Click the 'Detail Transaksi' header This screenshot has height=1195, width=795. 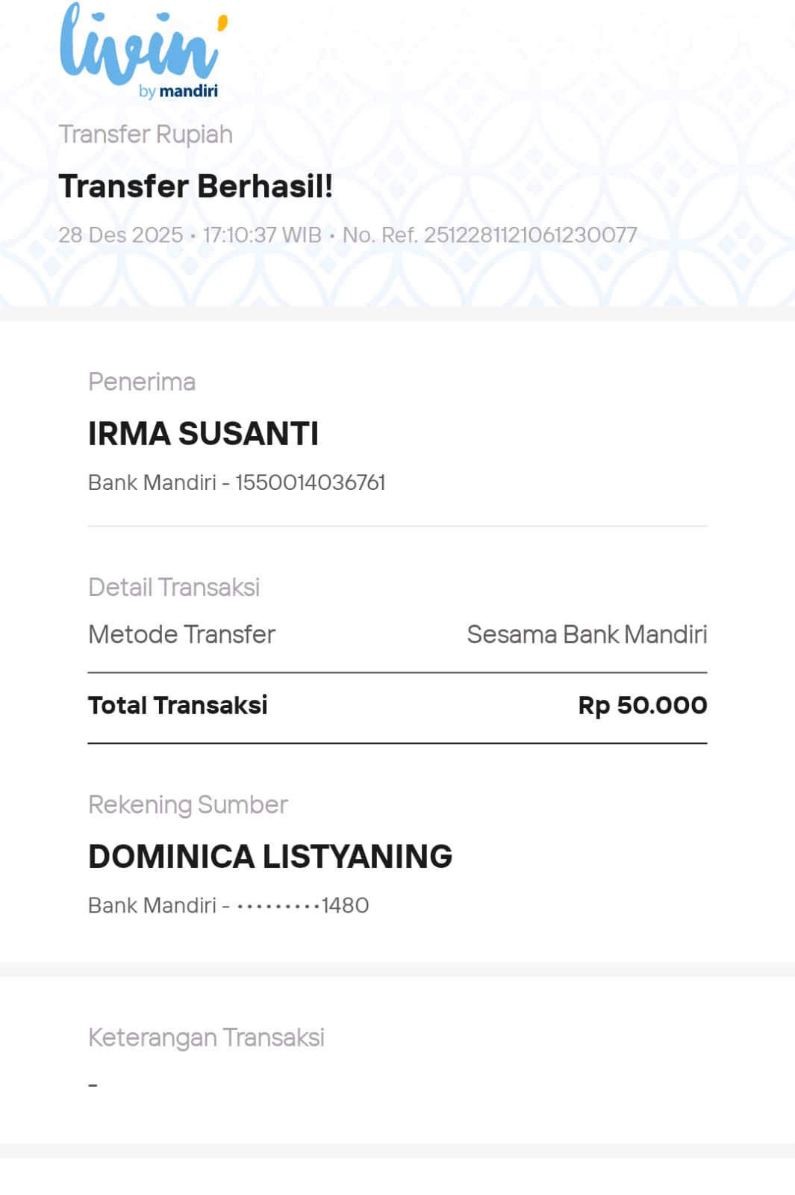174,588
